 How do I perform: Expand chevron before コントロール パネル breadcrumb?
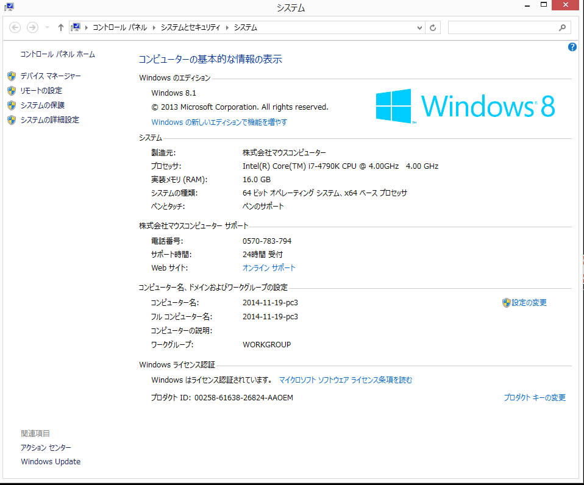[87, 27]
